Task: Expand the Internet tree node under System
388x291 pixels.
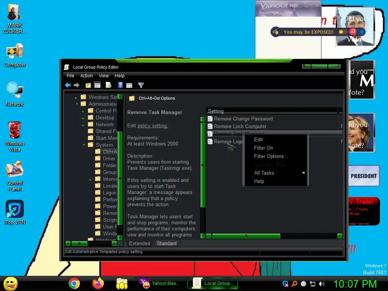Action: click(90, 179)
